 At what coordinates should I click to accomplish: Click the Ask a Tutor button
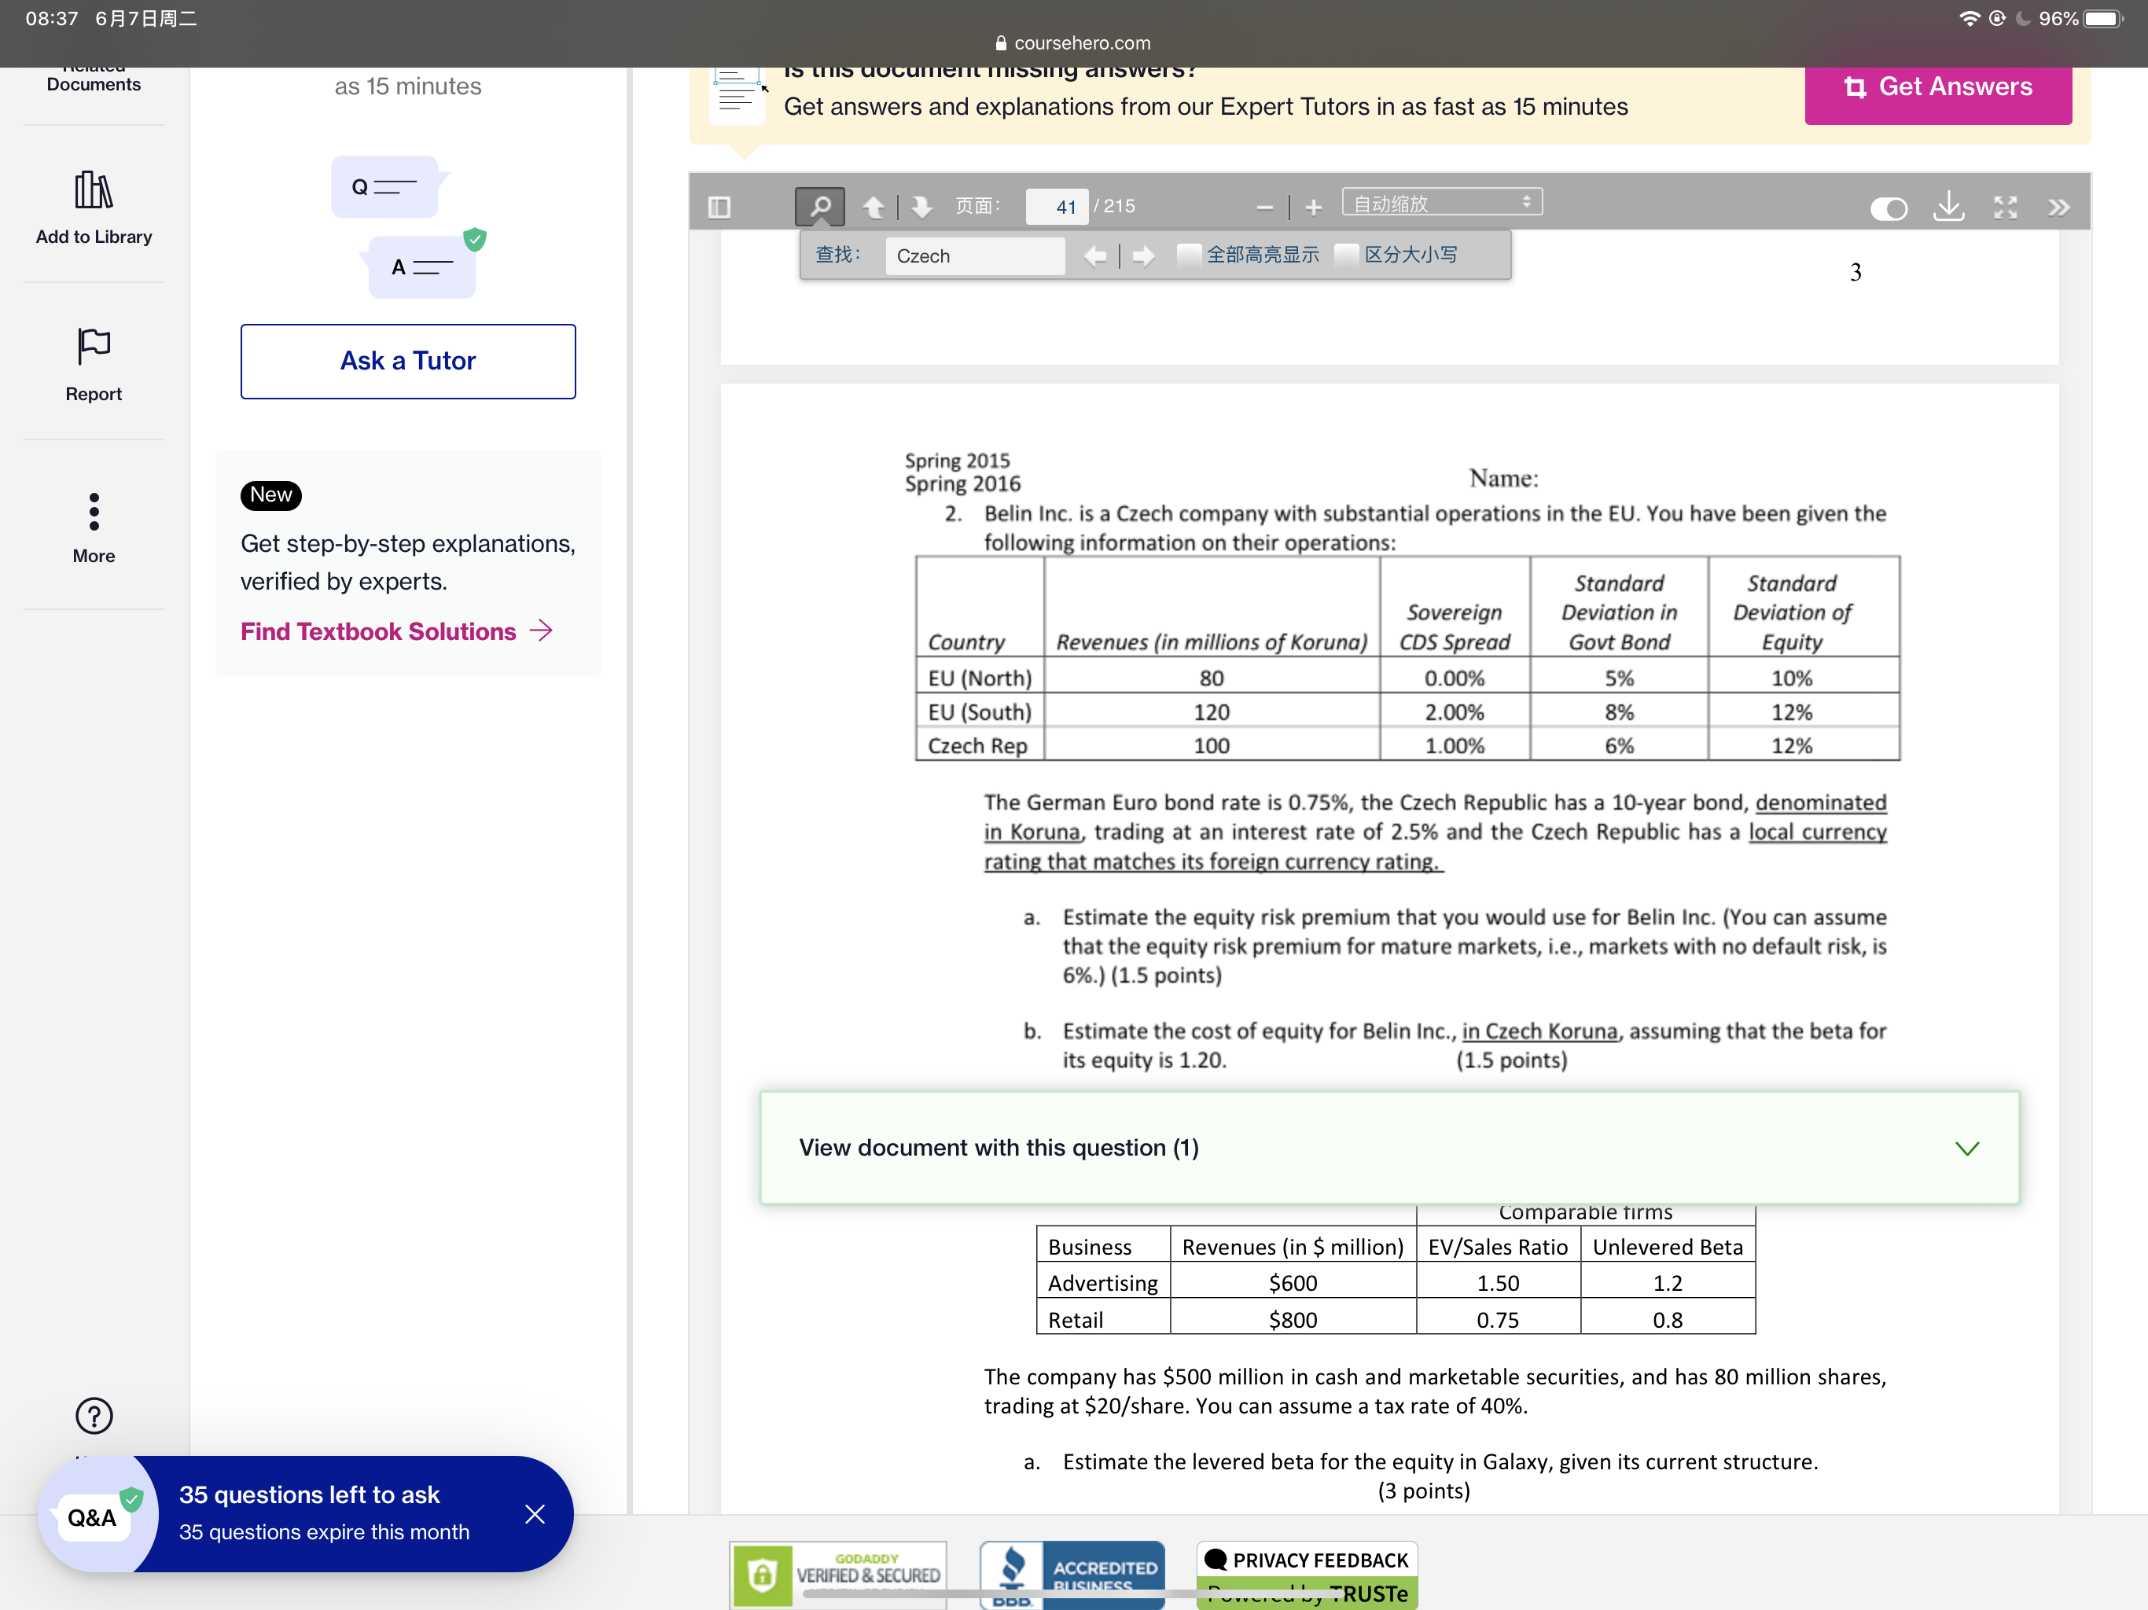pos(406,360)
